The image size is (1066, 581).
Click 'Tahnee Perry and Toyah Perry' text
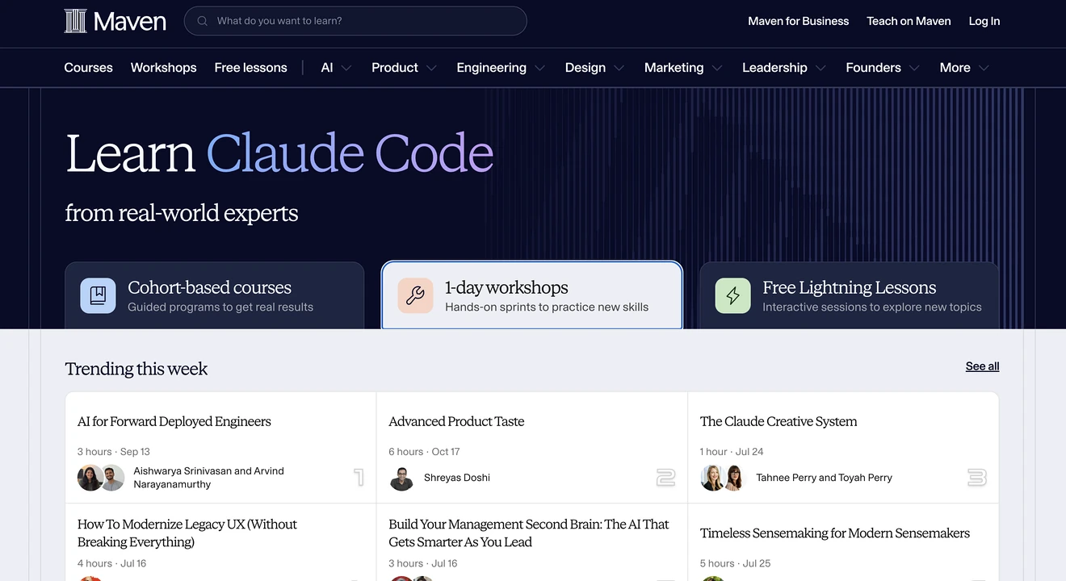click(x=824, y=478)
